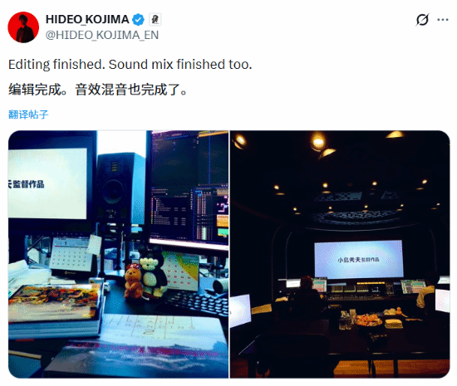This screenshot has width=457, height=386.
Task: Open the HIDEO_KOJIMA display name link
Action: pyautogui.click(x=87, y=19)
